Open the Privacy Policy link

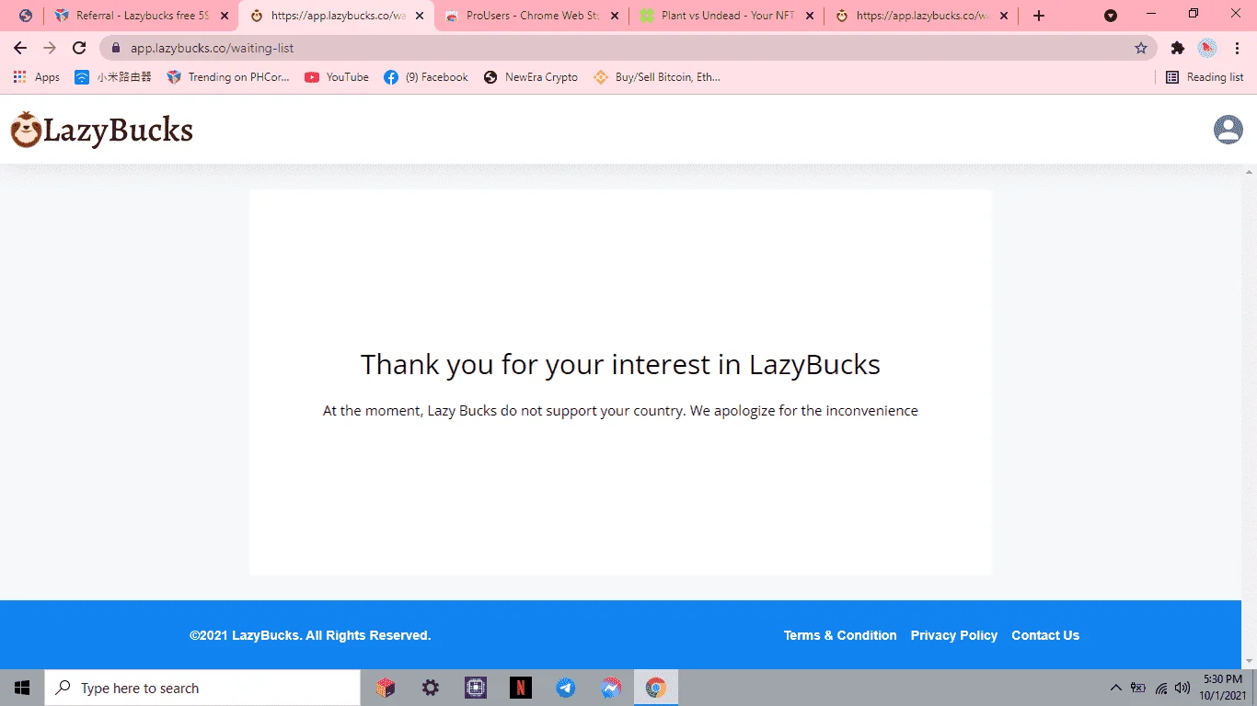[954, 635]
